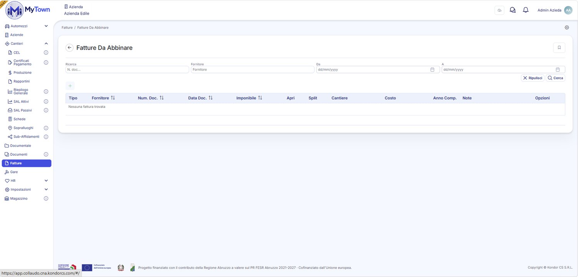Click the Fatture breadcrumb link
The image size is (578, 277).
tap(67, 28)
